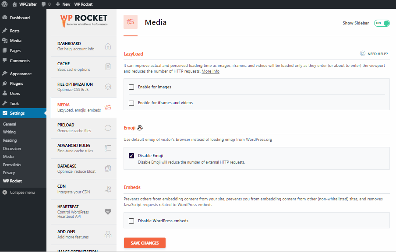
Task: Click the Appearance paintbrush icon
Action: [5, 73]
